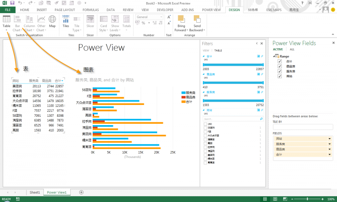Uncheck the 商品类 field in Range
The width and height of the screenshot is (337, 202).
click(x=280, y=66)
